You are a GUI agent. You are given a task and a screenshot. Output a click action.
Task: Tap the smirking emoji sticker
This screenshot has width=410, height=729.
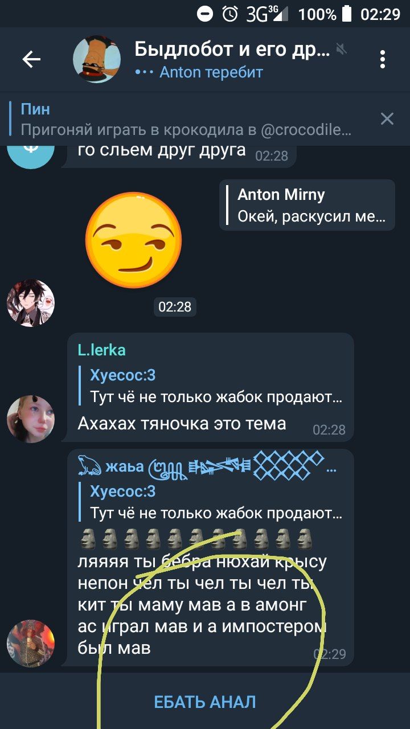[134, 240]
